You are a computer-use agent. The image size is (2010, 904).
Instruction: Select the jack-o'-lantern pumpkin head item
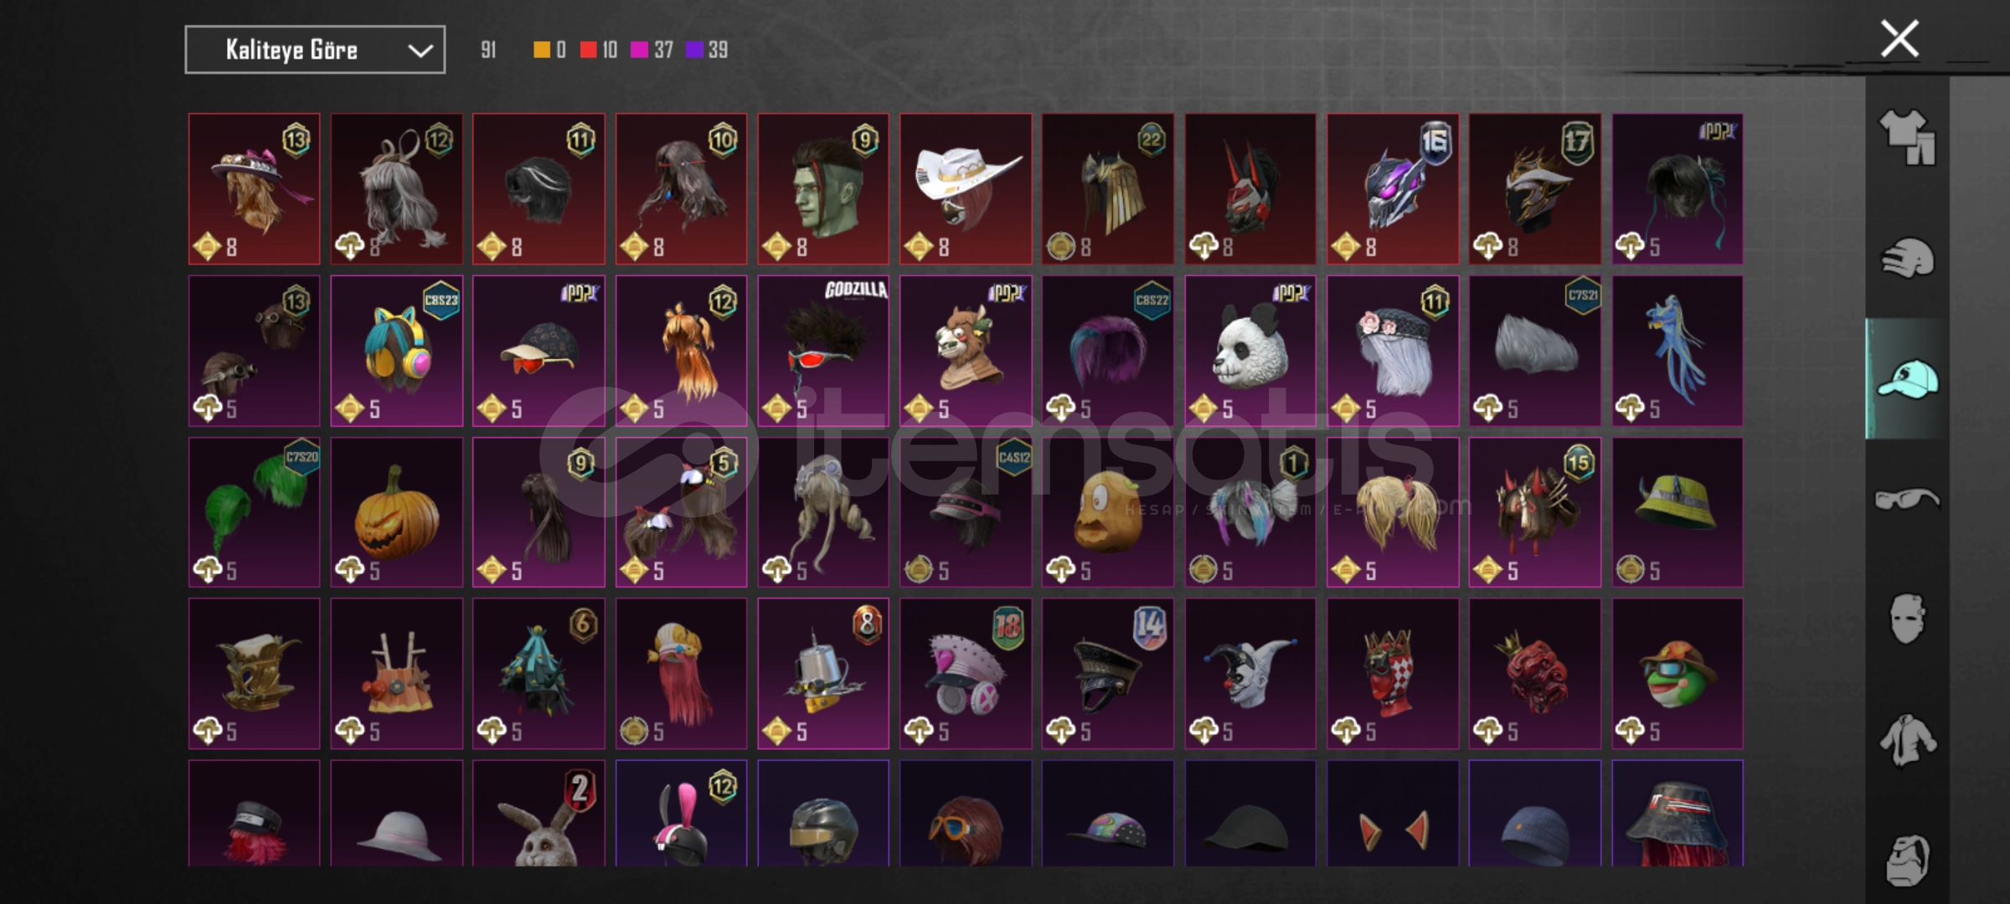pos(396,512)
